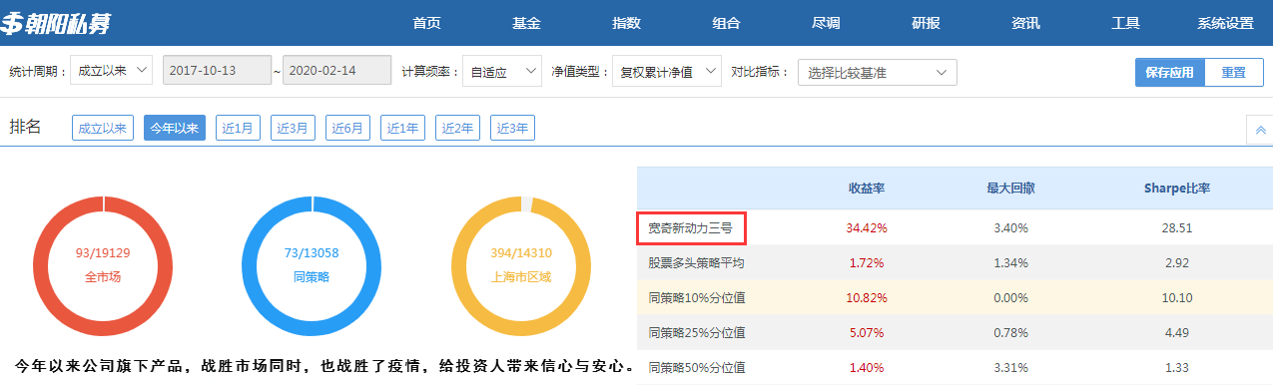This screenshot has width=1273, height=387.
Task: Click the 93/19129 ranking text
Action: (103, 252)
